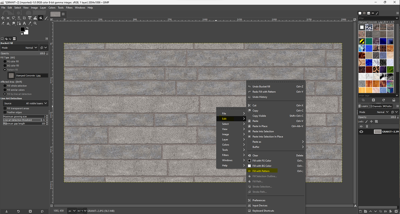Image resolution: width=400 pixels, height=214 pixels.
Task: Select the Crop tool
Action: [x=24, y=18]
